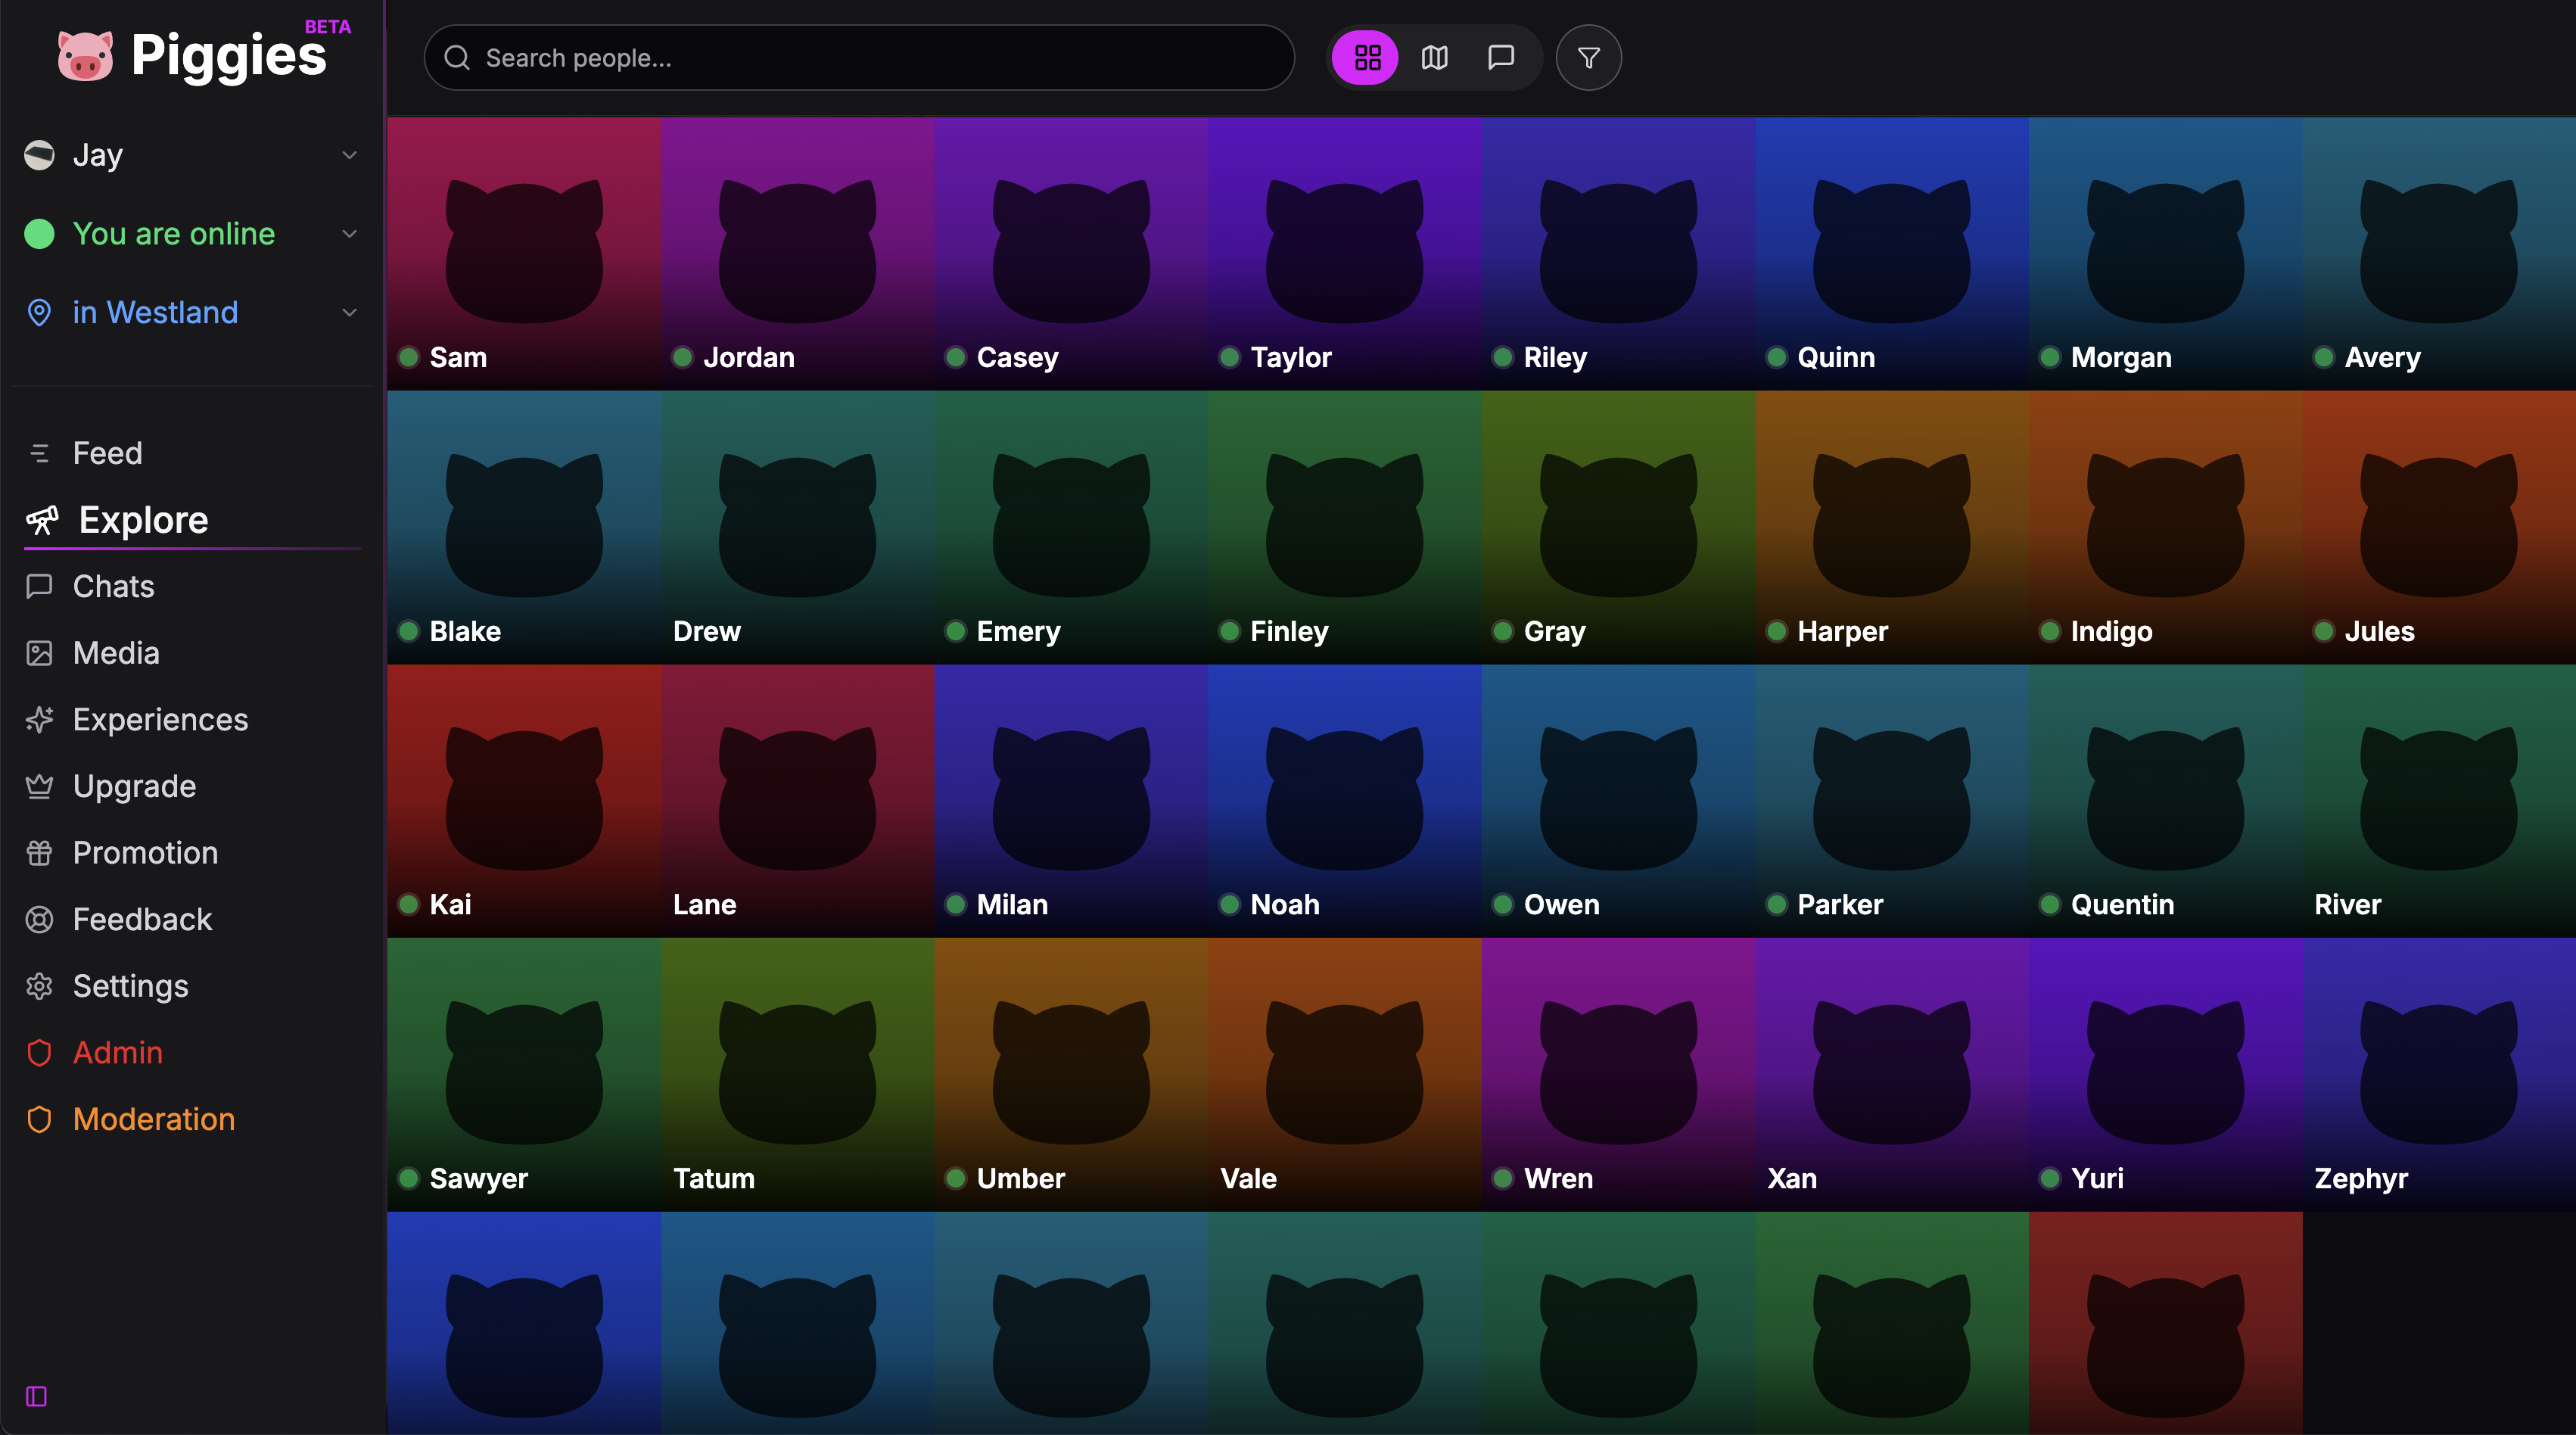
Task: Click the Experiences sparkle icon
Action: pos(39,720)
